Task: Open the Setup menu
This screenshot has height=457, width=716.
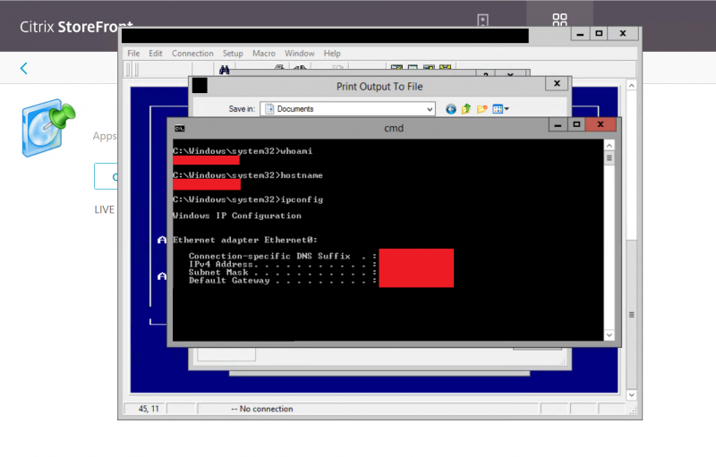Action: coord(233,54)
